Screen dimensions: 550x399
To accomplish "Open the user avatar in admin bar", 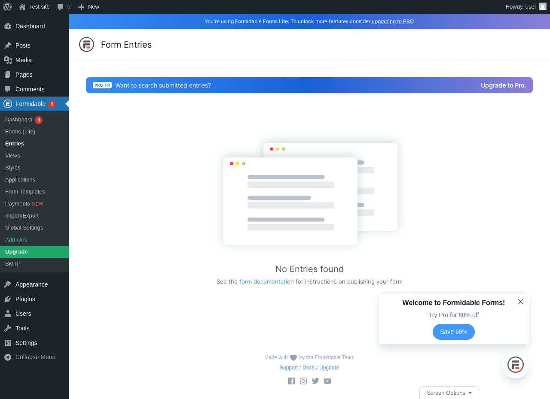I will click(543, 6).
